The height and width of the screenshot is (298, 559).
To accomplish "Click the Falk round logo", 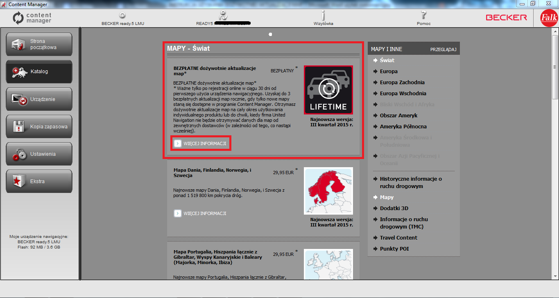I will (548, 18).
